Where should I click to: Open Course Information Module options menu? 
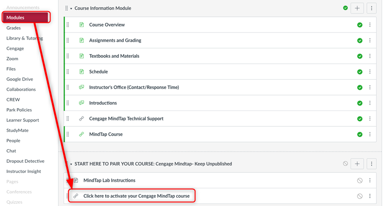(372, 8)
